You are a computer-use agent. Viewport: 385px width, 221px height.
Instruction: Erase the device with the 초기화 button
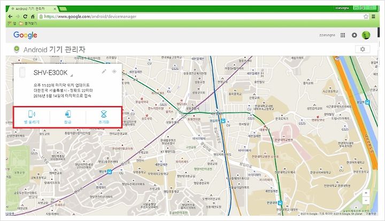[x=104, y=117]
